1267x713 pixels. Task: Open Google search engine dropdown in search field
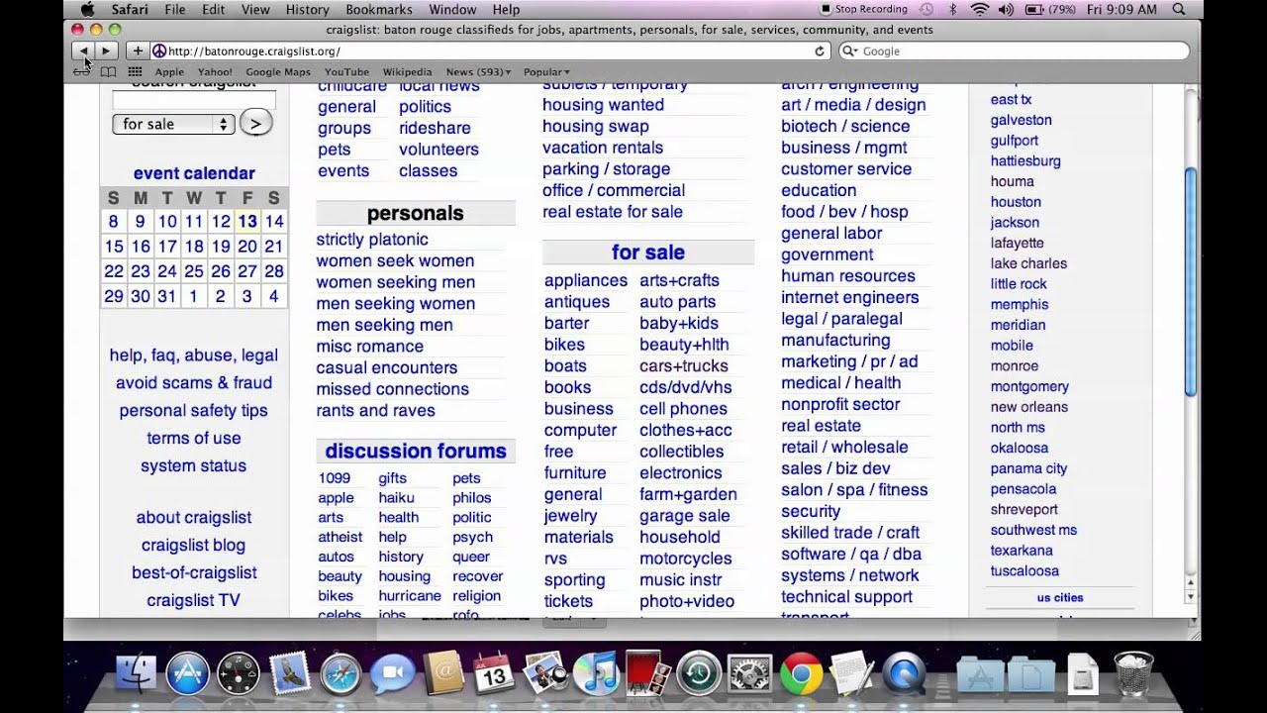851,51
